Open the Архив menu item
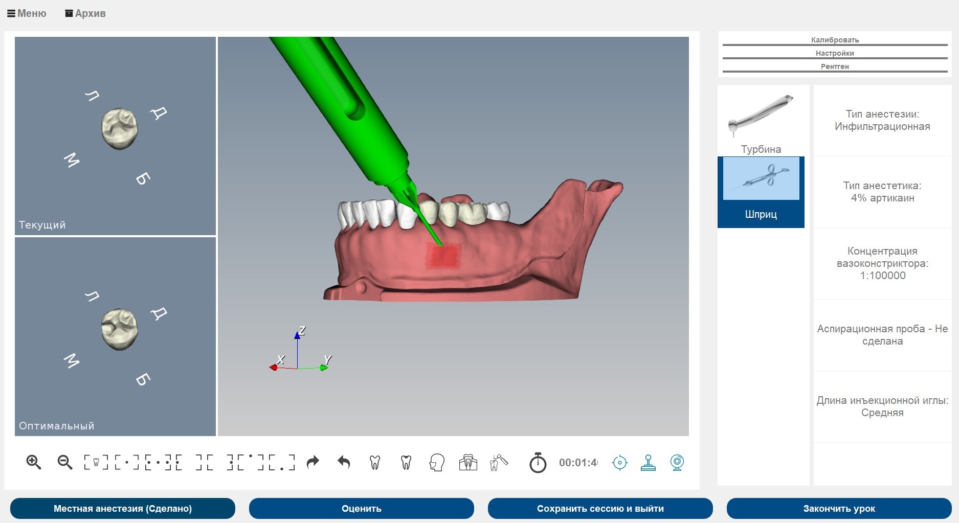This screenshot has height=523, width=959. pos(85,13)
